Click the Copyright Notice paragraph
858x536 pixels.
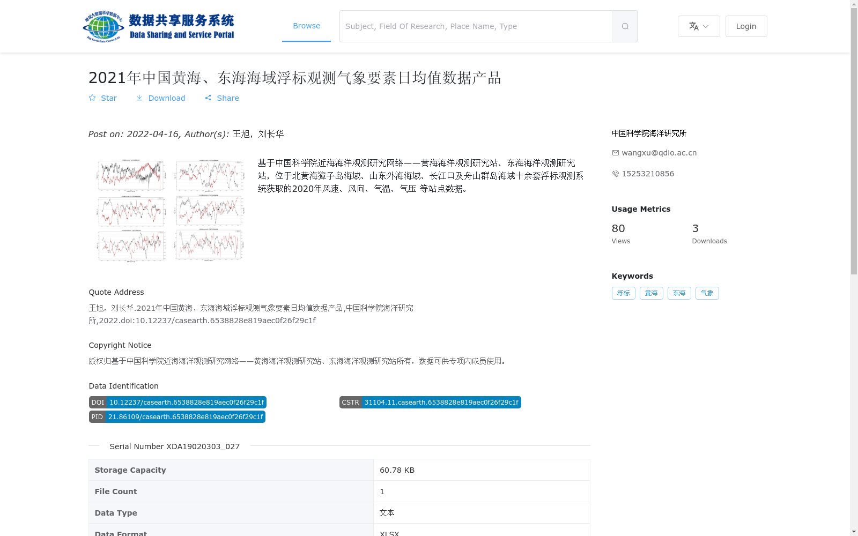pos(298,361)
